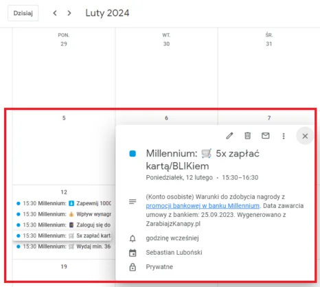Open event 'Wydaj min. 36' on 12th
The height and width of the screenshot is (287, 320).
(64, 246)
